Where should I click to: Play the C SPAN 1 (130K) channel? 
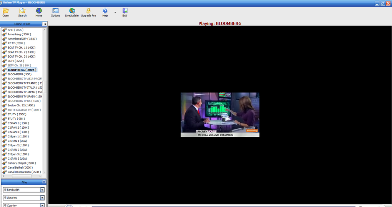(x=18, y=123)
